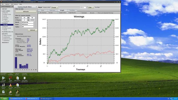Click the minimum # Players field
Image resolution: width=178 pixels, height=100 pixels.
tap(24, 20)
